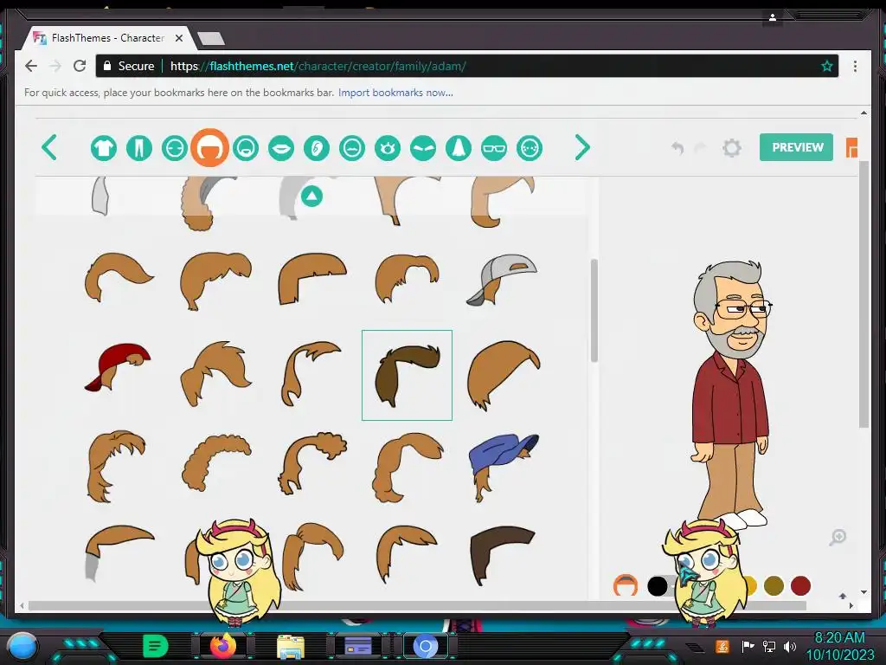Open the settings gear icon
The image size is (886, 665).
(x=732, y=148)
